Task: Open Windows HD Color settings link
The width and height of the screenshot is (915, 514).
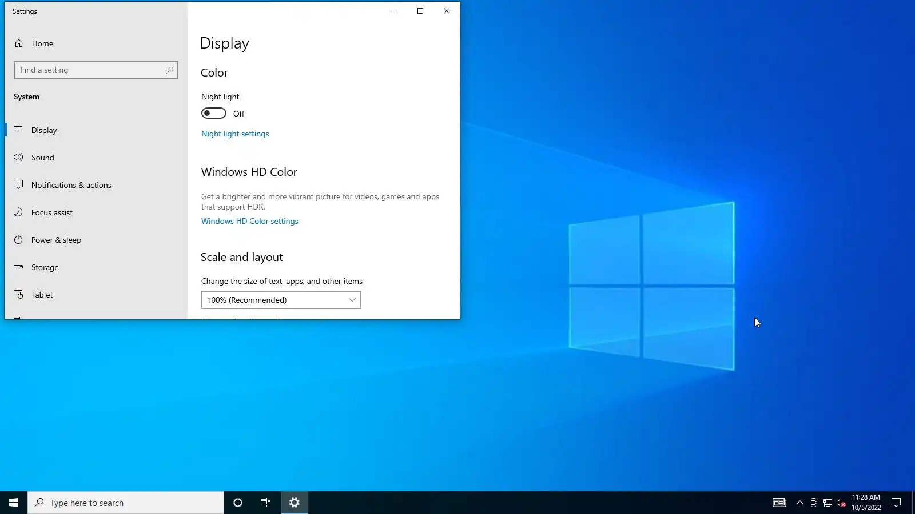Action: (x=250, y=221)
